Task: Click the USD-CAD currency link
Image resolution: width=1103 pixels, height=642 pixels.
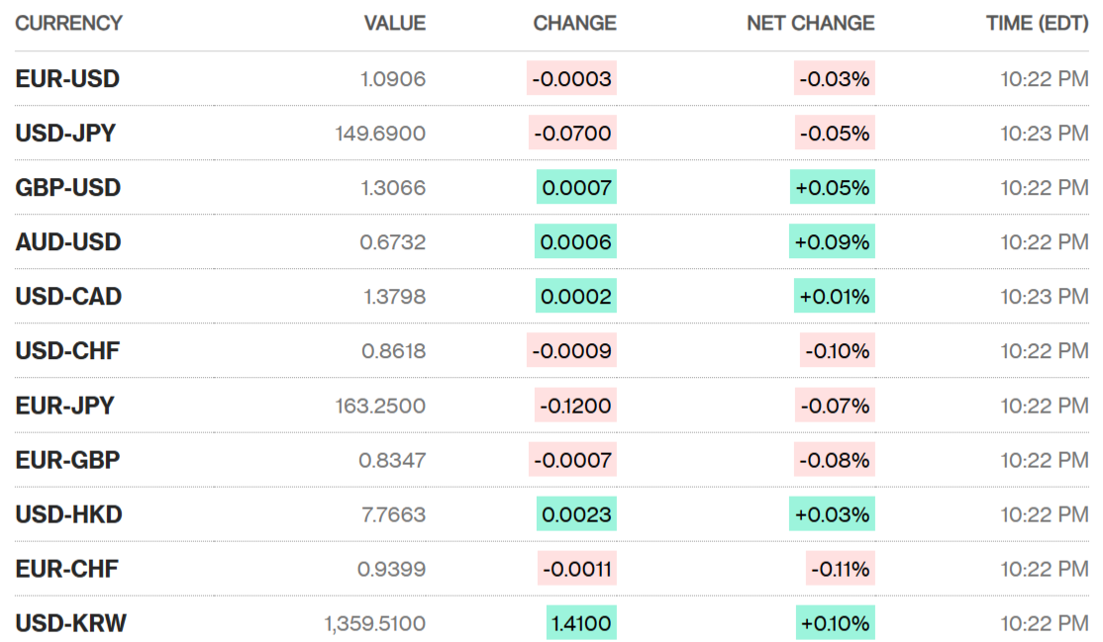Action: pyautogui.click(x=68, y=297)
